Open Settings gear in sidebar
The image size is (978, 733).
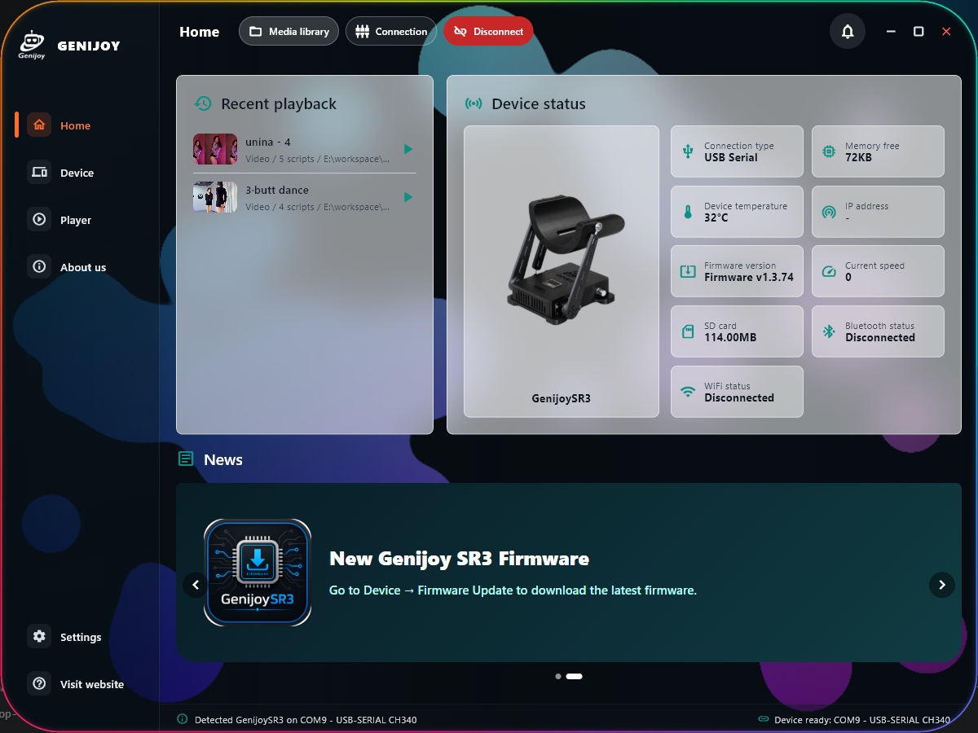pos(39,637)
